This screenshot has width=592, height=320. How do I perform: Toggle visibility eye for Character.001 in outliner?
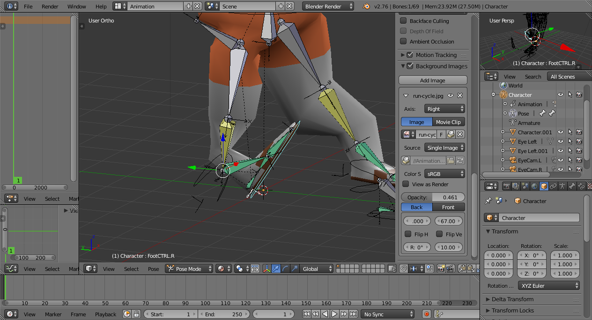560,132
